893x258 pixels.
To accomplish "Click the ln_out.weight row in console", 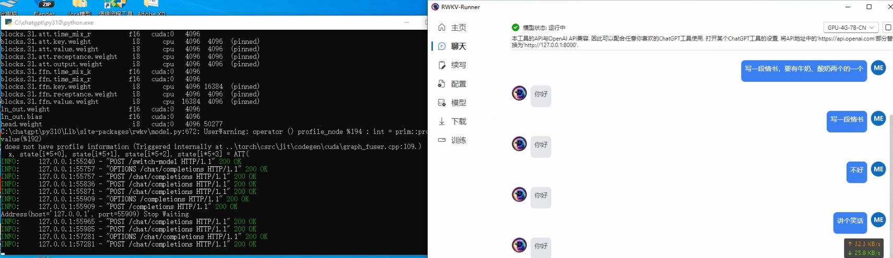I will point(100,109).
